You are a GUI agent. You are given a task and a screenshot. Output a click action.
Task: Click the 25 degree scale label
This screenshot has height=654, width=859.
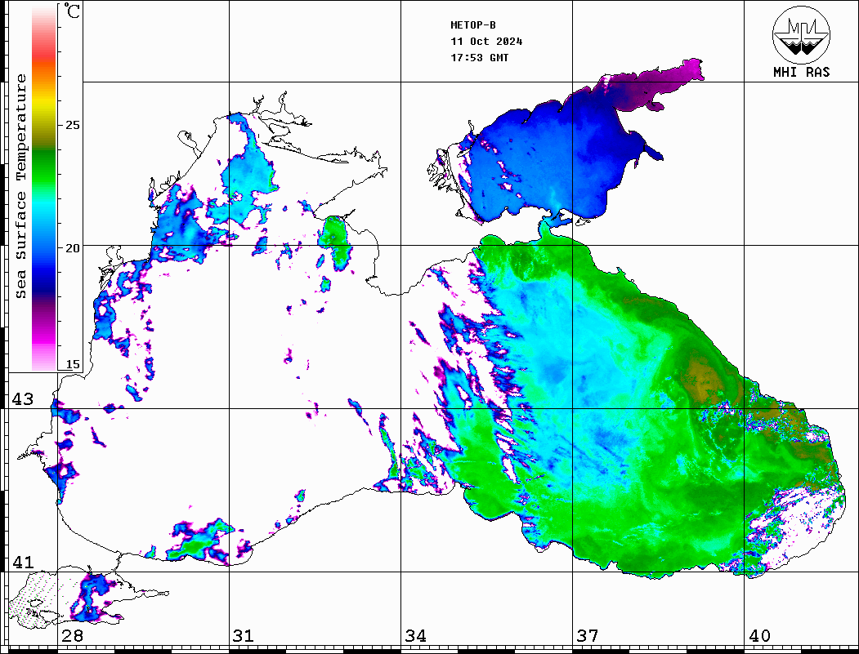(73, 125)
